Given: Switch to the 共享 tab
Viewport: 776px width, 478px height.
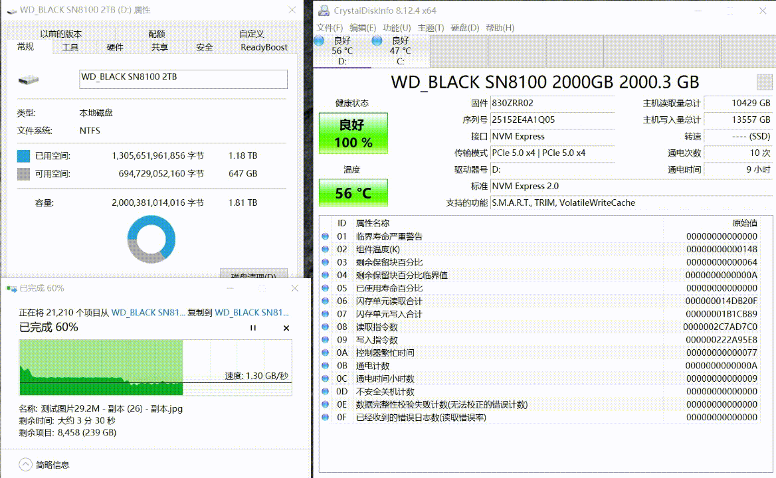Looking at the screenshot, I should click(x=159, y=47).
